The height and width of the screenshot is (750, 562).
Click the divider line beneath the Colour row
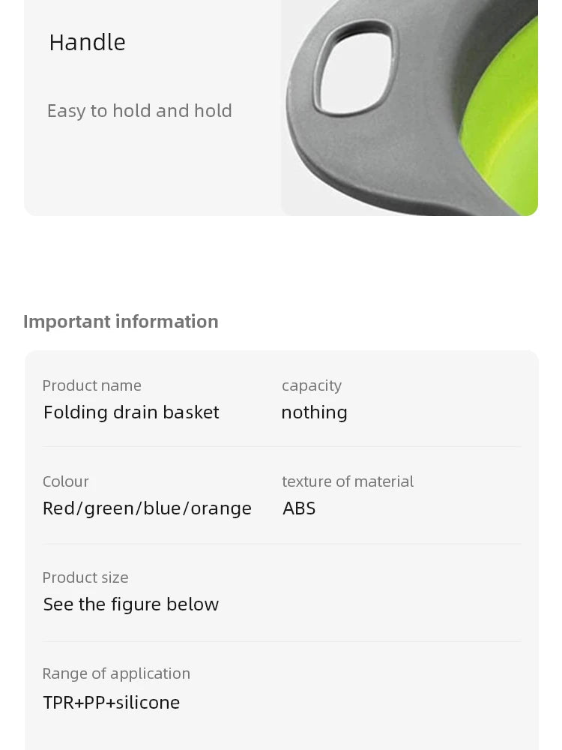tap(282, 544)
